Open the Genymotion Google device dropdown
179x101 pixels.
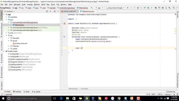tap(115, 8)
